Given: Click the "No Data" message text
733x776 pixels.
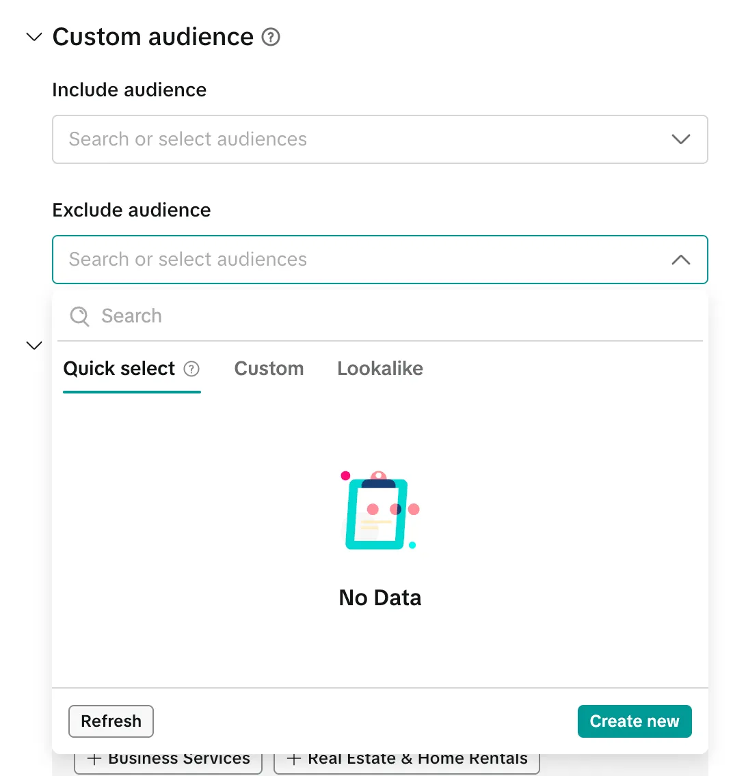Looking at the screenshot, I should (380, 598).
